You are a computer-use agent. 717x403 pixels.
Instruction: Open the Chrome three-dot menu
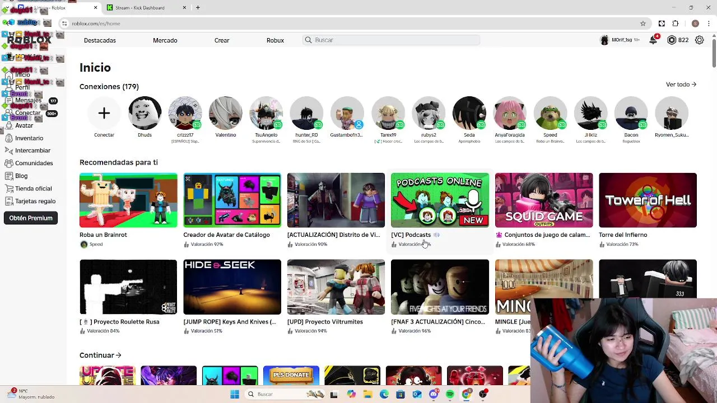709,24
